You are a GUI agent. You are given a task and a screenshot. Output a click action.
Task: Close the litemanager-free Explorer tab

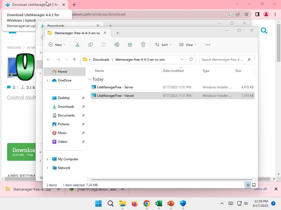(105, 33)
